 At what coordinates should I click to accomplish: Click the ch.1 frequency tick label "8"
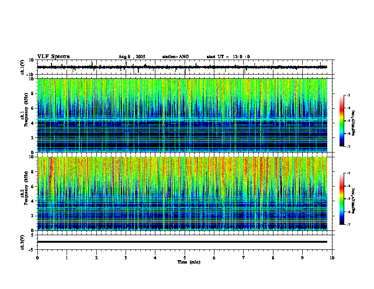tap(33, 93)
